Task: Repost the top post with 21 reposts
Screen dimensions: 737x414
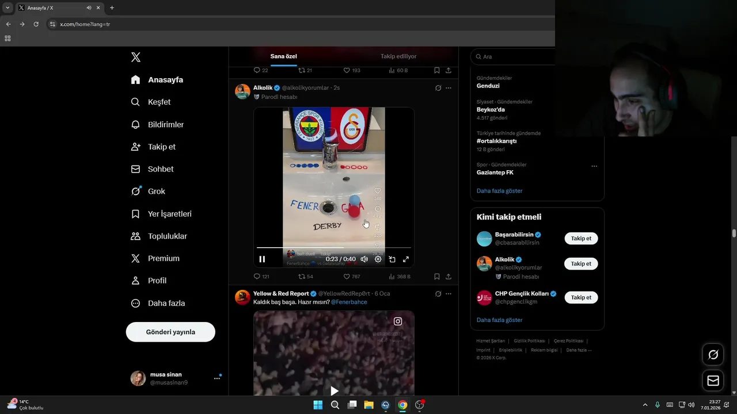Action: pyautogui.click(x=305, y=70)
